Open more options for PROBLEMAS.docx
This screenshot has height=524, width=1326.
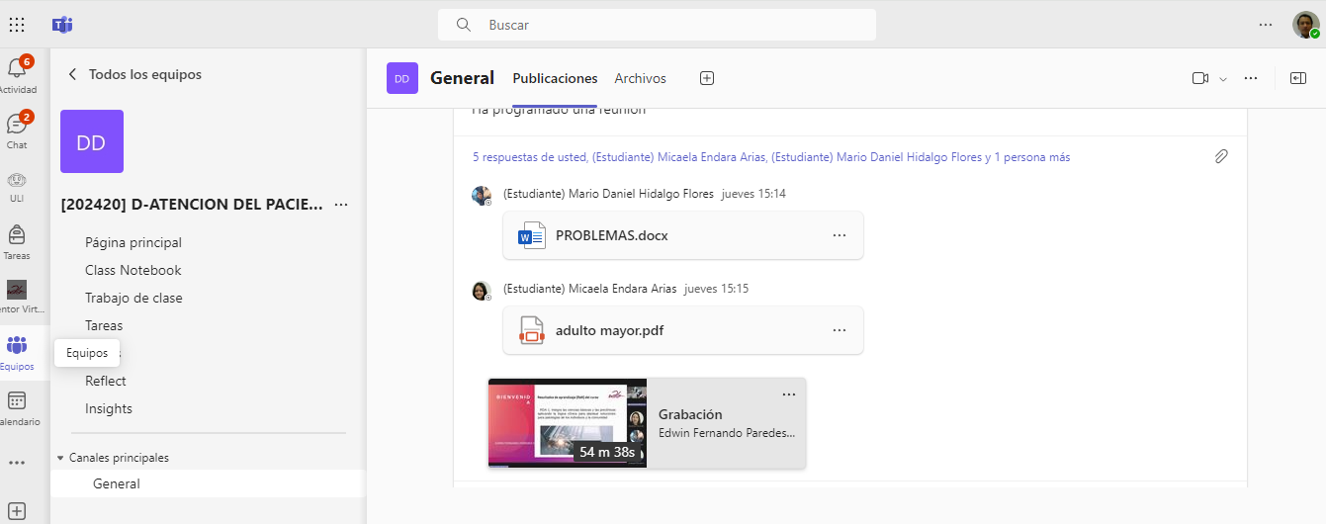point(840,235)
